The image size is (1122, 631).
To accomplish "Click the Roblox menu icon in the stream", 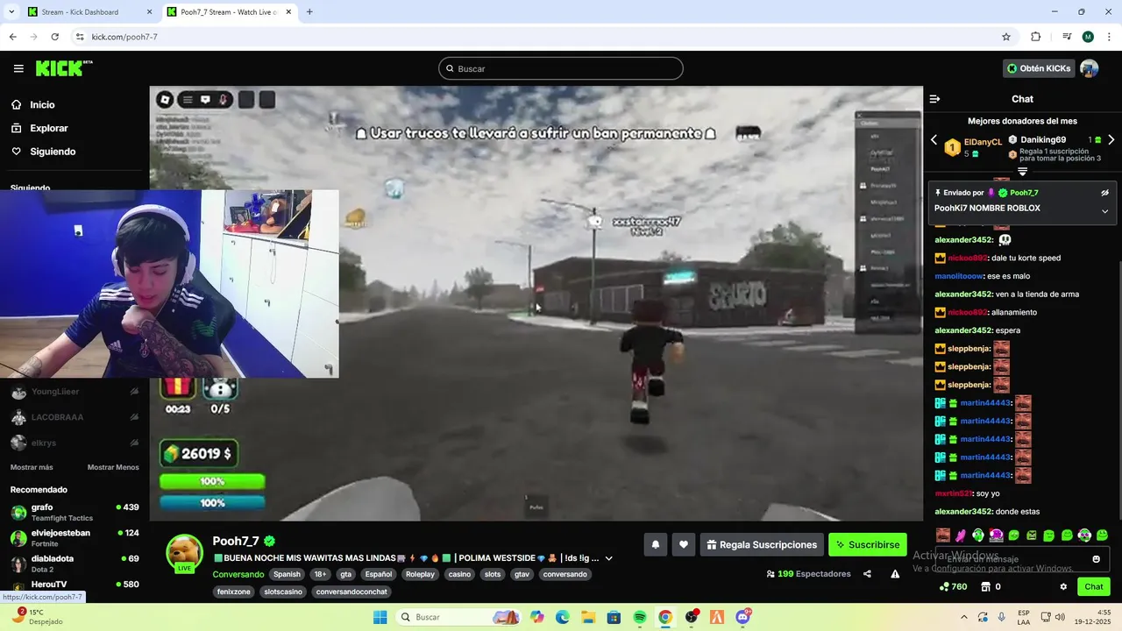I will [x=165, y=100].
